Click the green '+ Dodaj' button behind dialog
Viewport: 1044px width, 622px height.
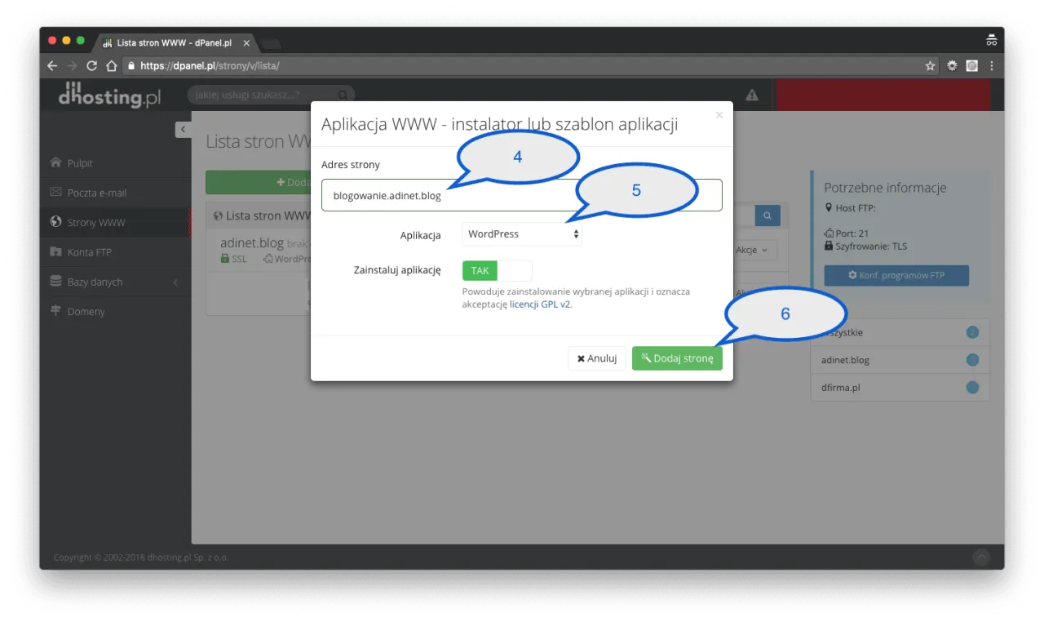tap(259, 183)
